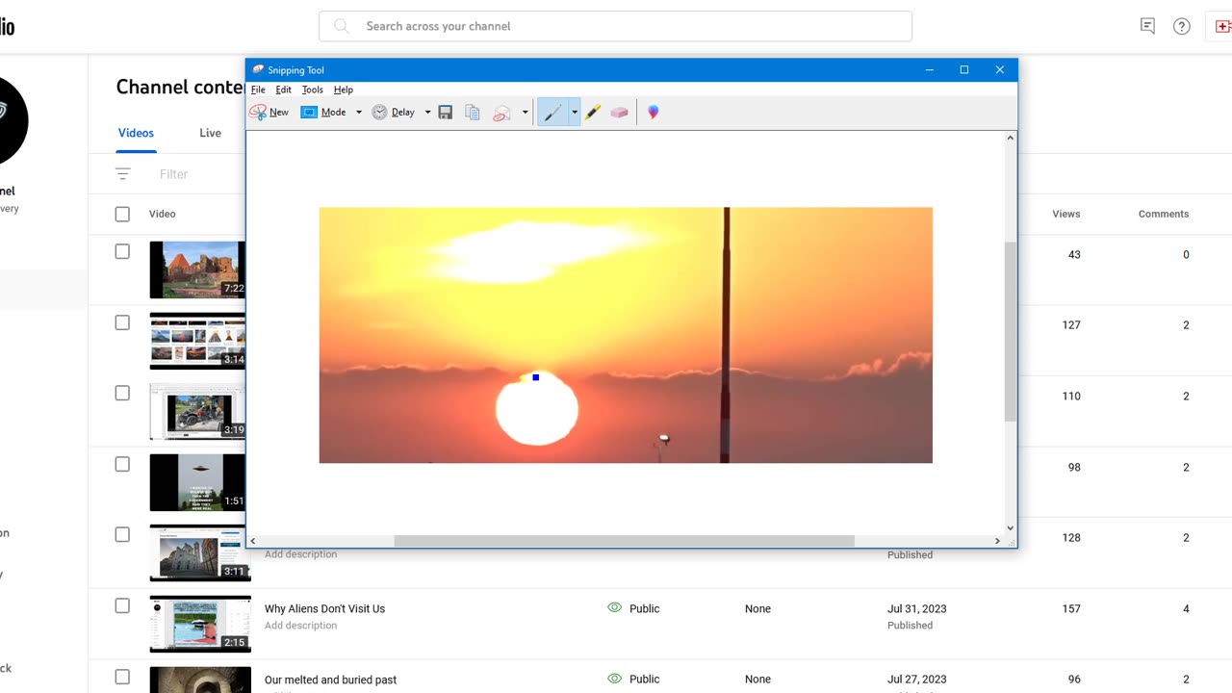The width and height of the screenshot is (1232, 693).
Task: Open the 2:15 Why Aliens video thumbnail
Action: click(200, 624)
